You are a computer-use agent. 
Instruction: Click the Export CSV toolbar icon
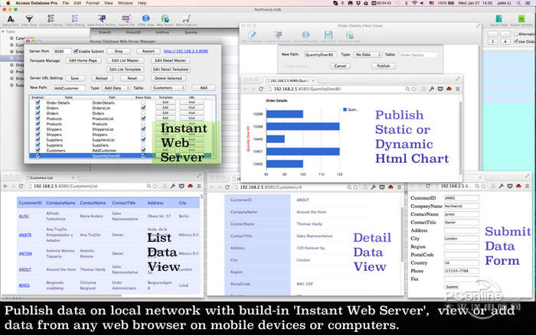point(126,20)
